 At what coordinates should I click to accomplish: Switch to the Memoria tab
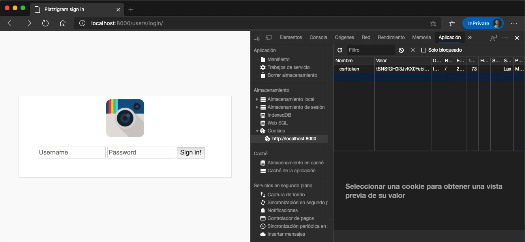pos(422,37)
